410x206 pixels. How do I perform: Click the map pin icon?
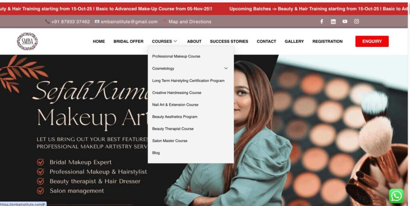[165, 22]
